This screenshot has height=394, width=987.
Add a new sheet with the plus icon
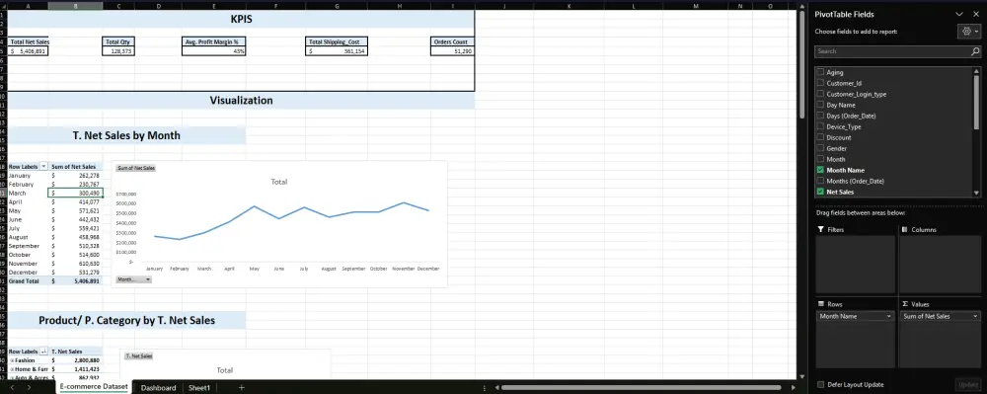(241, 388)
